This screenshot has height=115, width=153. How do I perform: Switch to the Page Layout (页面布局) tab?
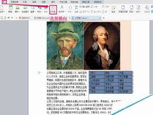pyautogui.click(x=14, y=2)
